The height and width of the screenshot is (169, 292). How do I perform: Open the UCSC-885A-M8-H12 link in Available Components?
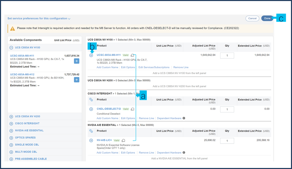pyautogui.click(x=22, y=75)
